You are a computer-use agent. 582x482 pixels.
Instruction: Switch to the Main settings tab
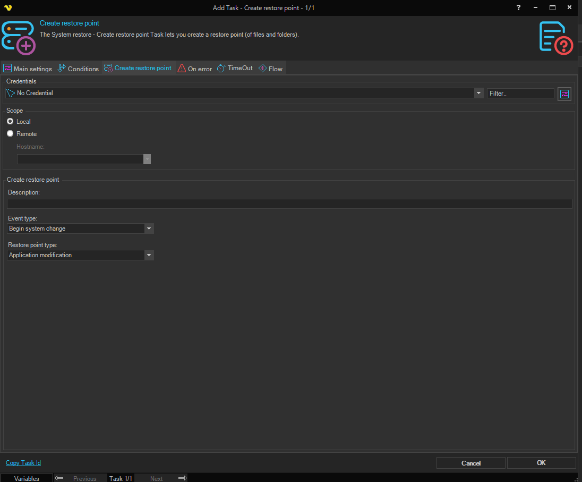click(x=28, y=69)
